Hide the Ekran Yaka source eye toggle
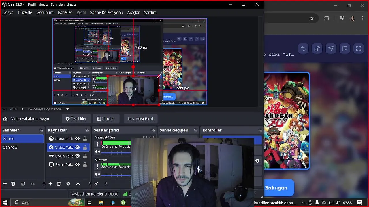Viewport: 369px width, 207px height. pos(78,164)
